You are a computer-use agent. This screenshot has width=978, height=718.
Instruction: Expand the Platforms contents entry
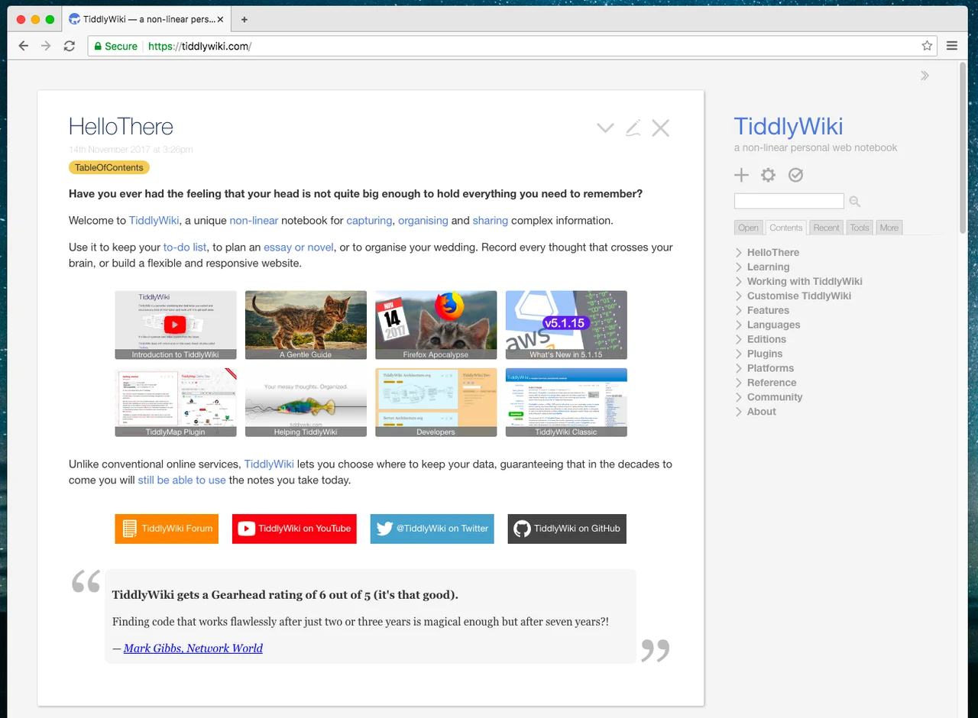pos(739,369)
